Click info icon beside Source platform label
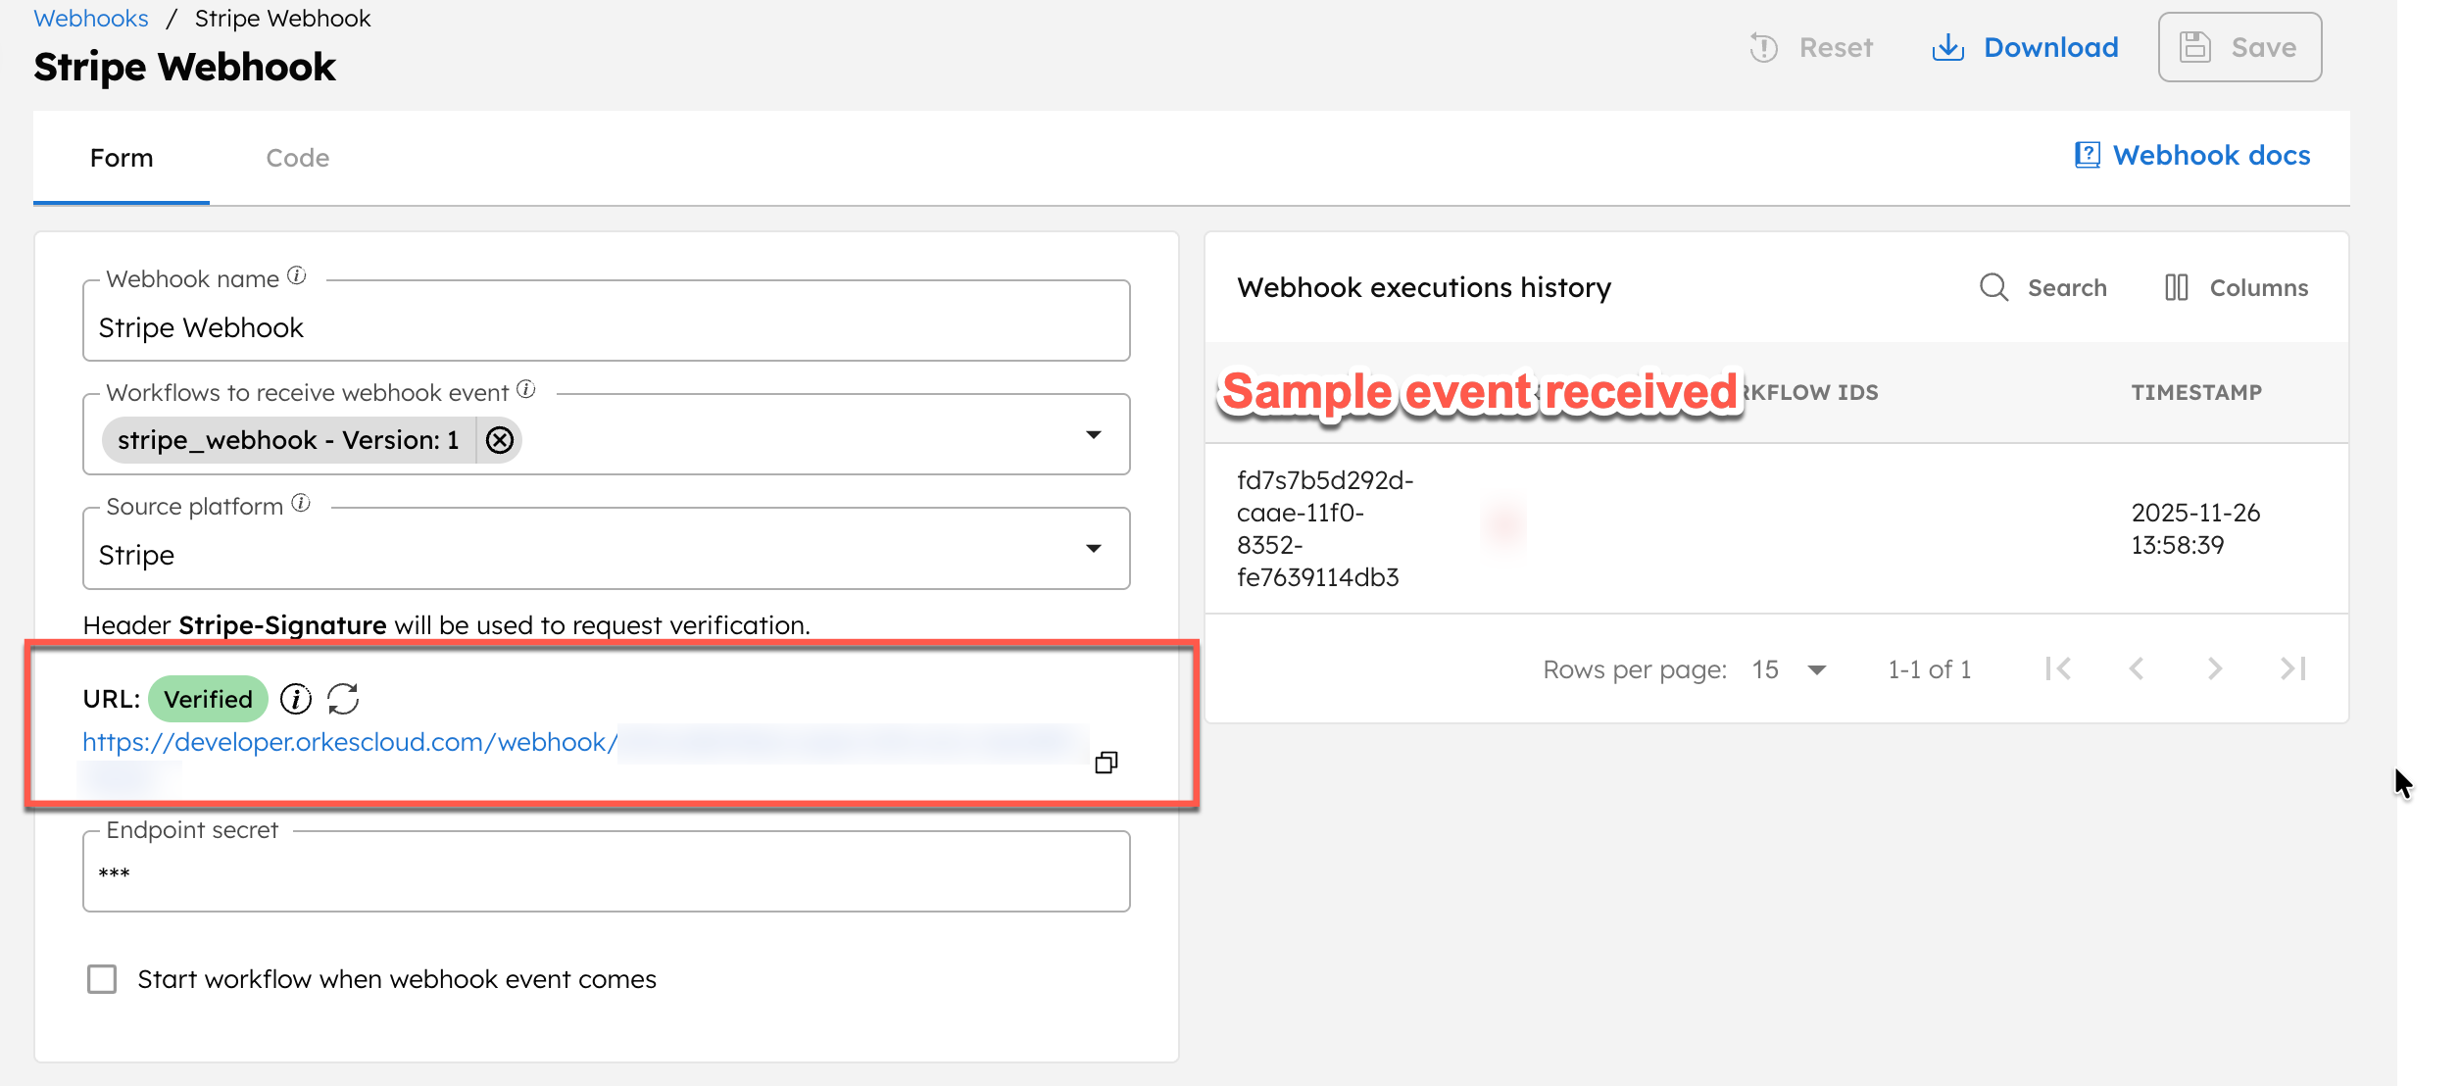 (x=301, y=503)
